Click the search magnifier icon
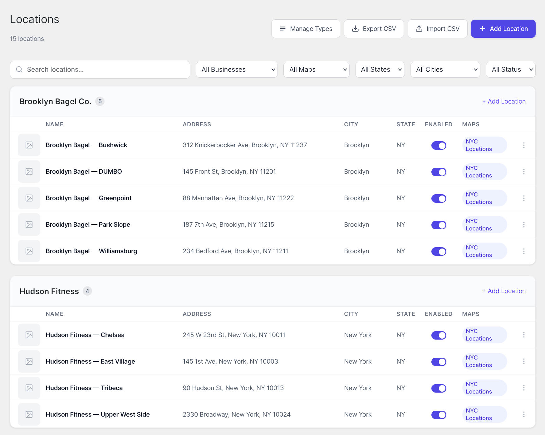 (19, 70)
